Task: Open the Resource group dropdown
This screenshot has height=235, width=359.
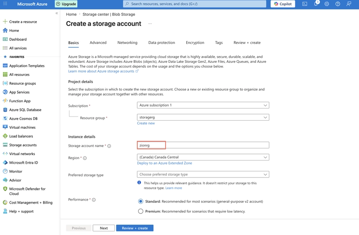Action: click(203, 117)
